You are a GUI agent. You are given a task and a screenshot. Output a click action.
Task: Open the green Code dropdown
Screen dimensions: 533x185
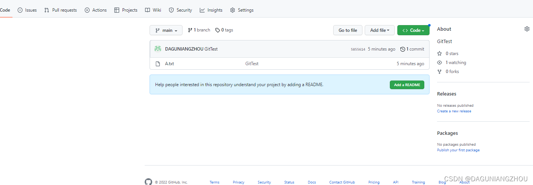point(413,30)
